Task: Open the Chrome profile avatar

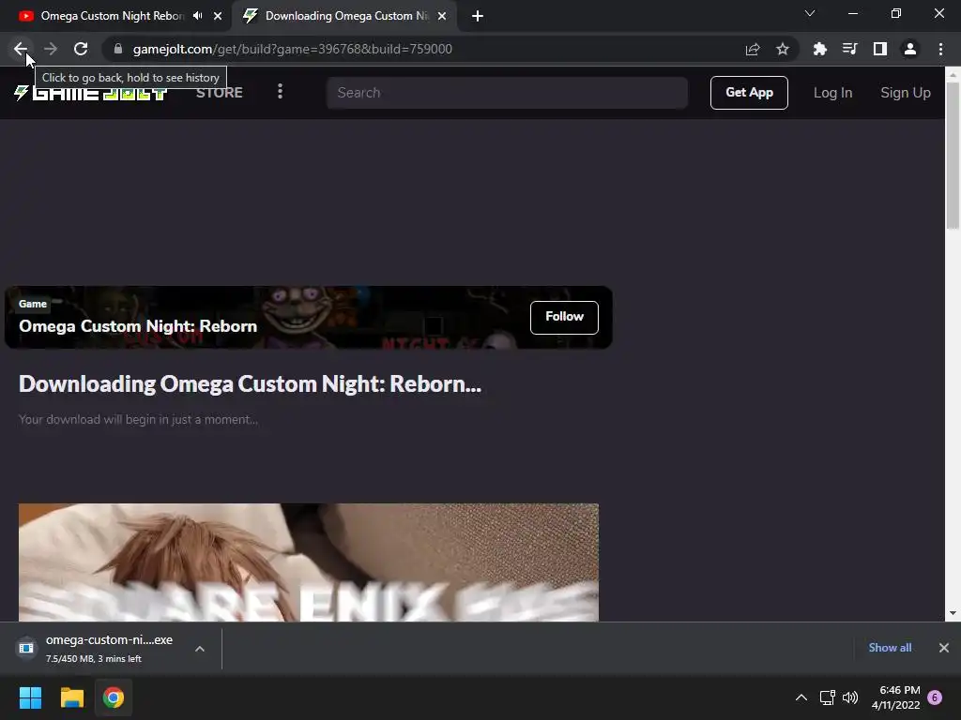Action: pos(910,49)
